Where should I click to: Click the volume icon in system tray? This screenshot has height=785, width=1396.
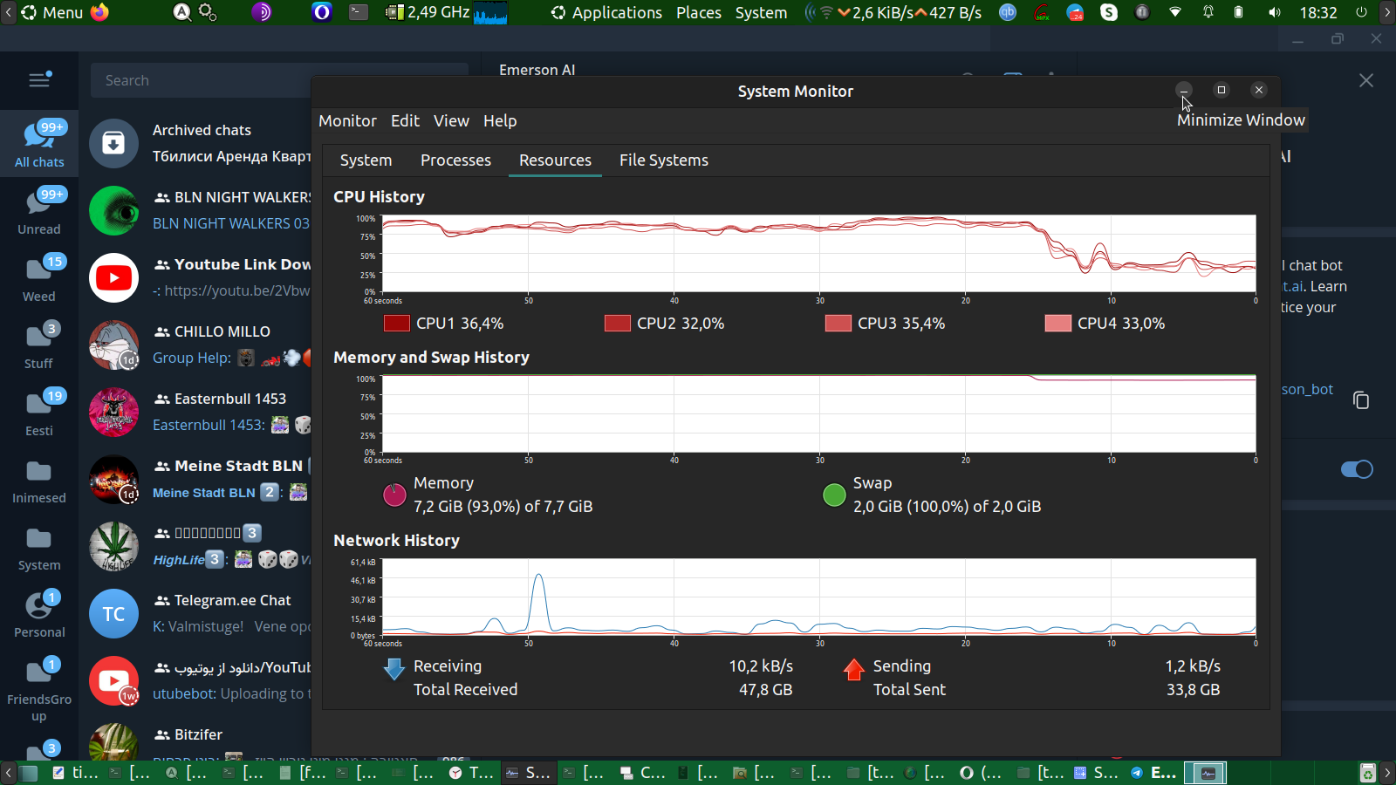pos(1275,12)
